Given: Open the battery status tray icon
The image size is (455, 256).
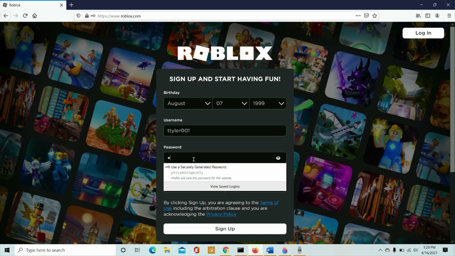Looking at the screenshot, I should point(402,250).
